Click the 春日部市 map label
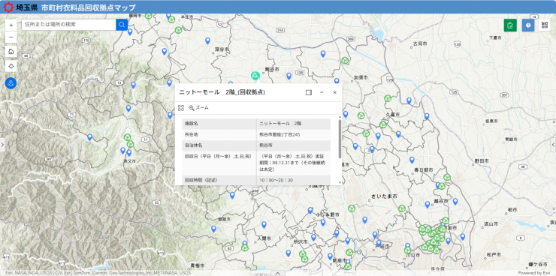Screen dimensions: 556x276 coord(423,170)
